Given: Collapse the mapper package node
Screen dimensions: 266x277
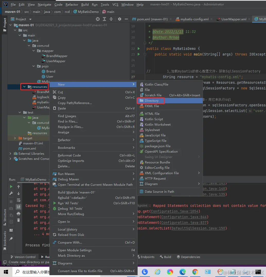Looking at the screenshot, I should [x=34, y=51].
